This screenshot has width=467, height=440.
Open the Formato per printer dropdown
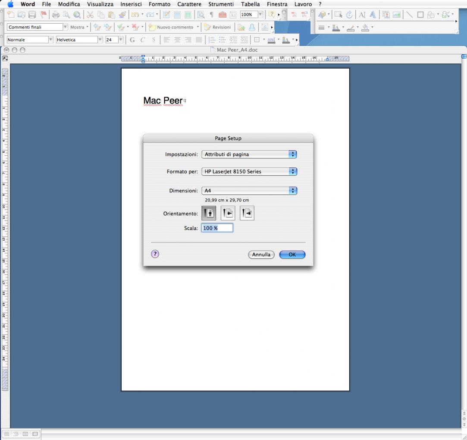[249, 172]
